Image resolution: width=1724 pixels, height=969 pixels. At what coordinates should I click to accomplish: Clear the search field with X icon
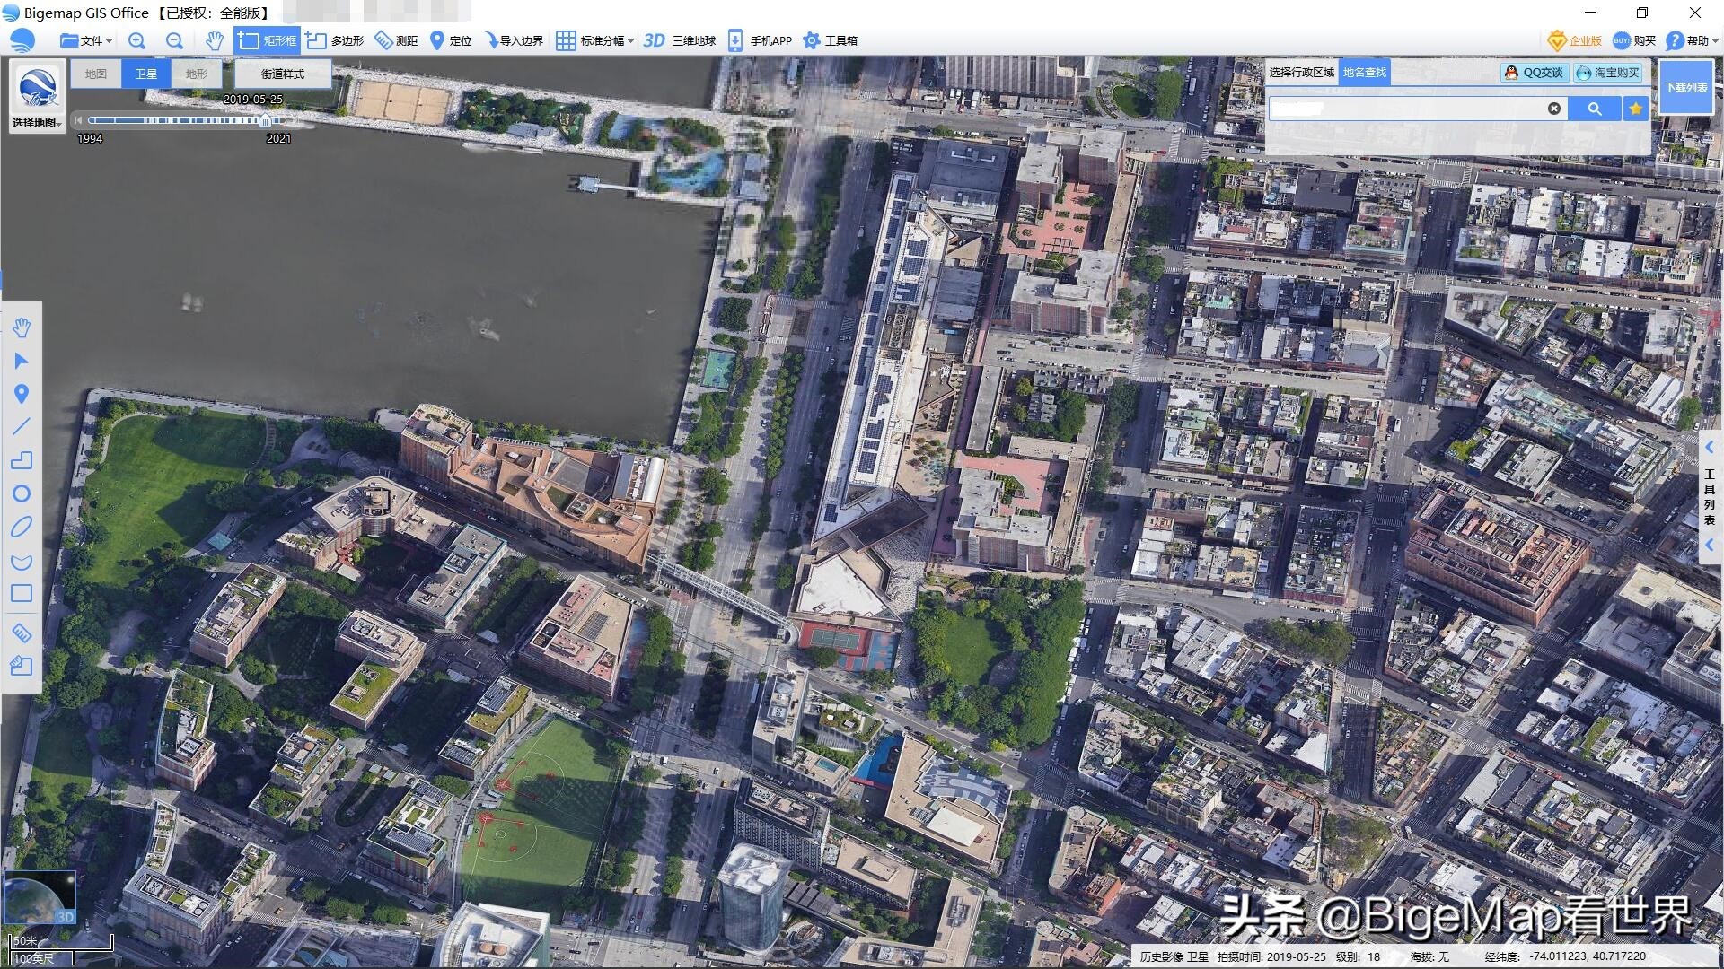point(1554,108)
